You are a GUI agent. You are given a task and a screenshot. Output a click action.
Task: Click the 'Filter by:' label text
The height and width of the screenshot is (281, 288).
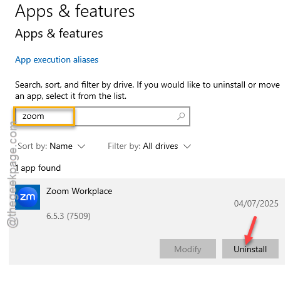pyautogui.click(x=124, y=146)
